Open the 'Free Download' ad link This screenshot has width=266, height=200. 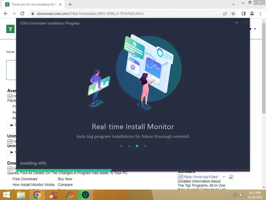25,179
